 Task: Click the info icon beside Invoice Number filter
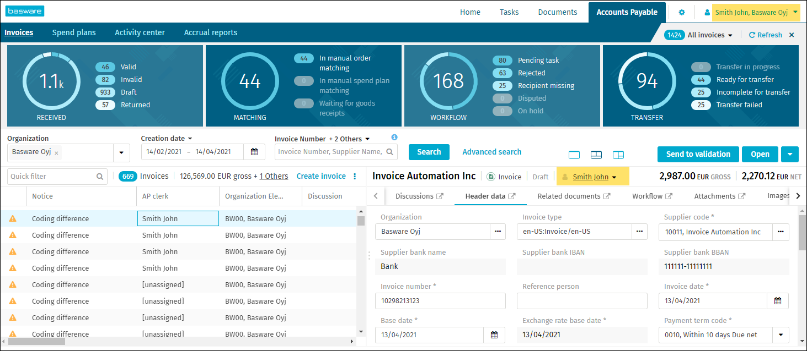click(394, 138)
